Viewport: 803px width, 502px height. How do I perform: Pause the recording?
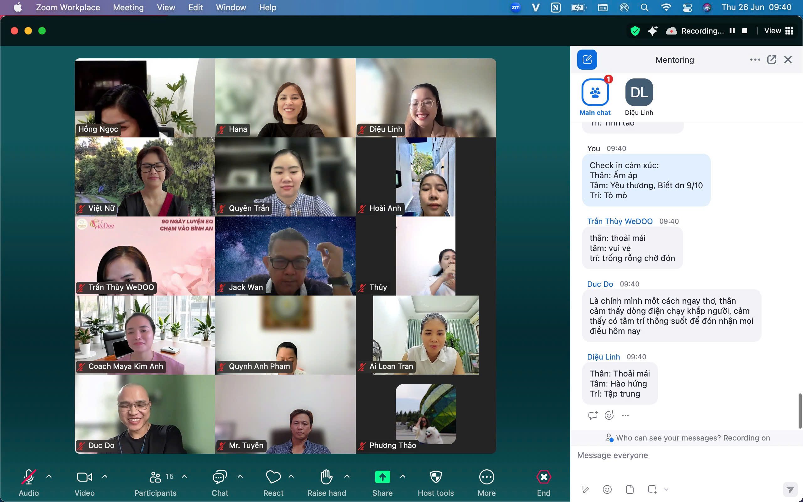[x=732, y=31]
